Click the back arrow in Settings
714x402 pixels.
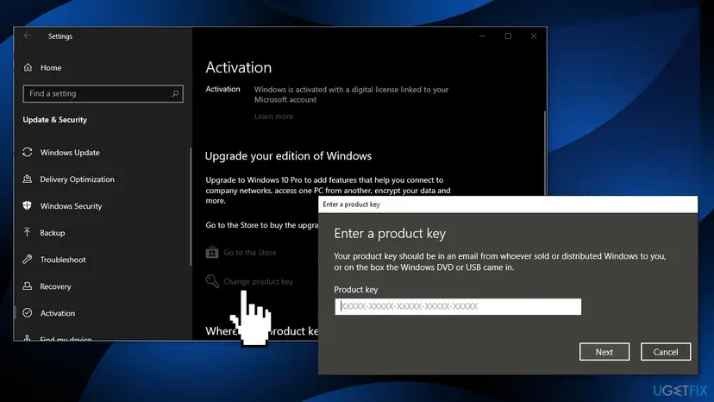28,35
